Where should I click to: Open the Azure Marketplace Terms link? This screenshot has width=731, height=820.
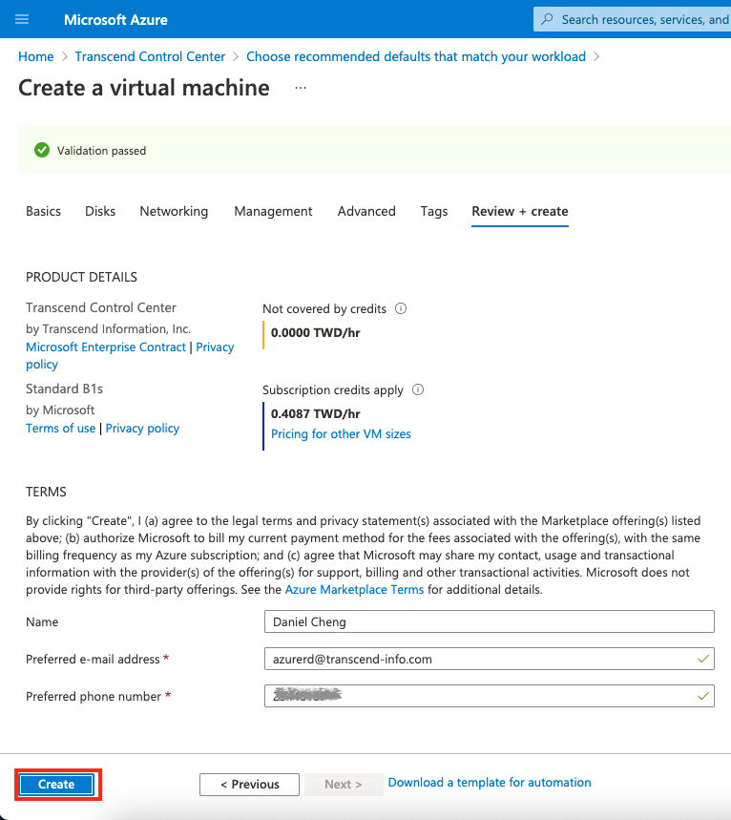click(354, 589)
